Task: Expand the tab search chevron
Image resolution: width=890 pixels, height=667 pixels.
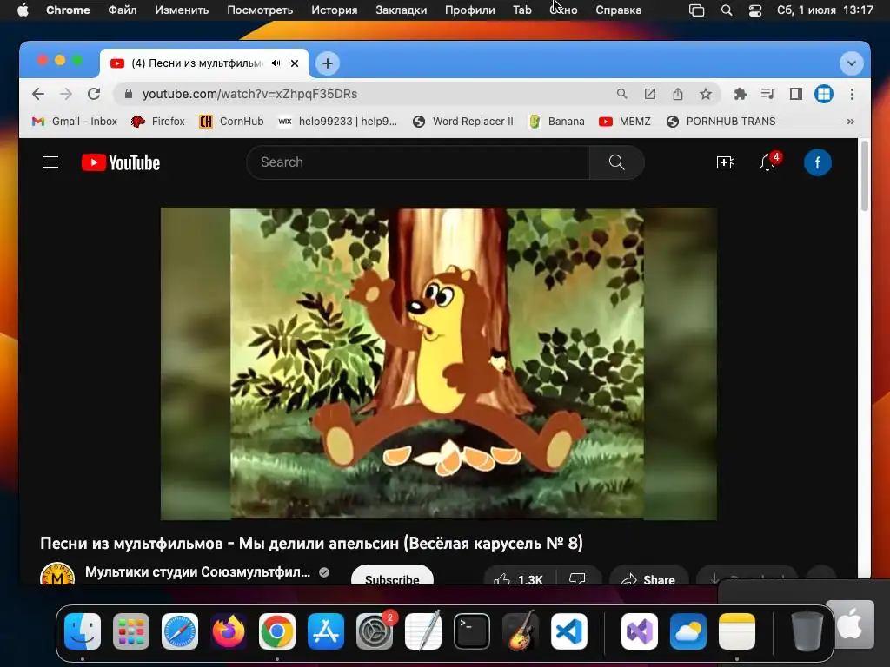Action: (851, 63)
